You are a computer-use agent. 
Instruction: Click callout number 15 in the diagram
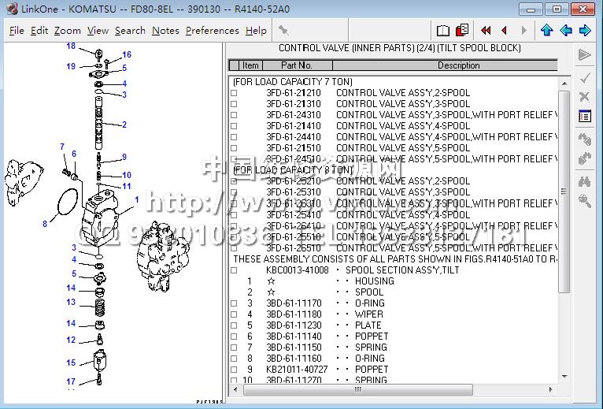(71, 363)
